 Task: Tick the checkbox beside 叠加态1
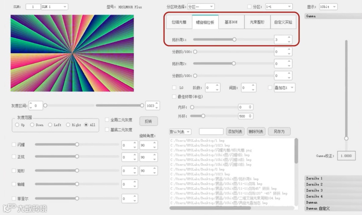click(270, 88)
